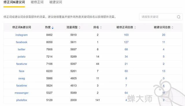Click suggested count 5 for potato
The image size is (185, 106).
tap(164, 57)
